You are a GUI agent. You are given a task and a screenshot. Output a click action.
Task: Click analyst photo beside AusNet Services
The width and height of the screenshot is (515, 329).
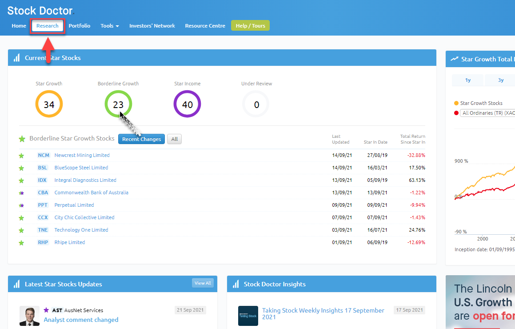click(x=30, y=316)
